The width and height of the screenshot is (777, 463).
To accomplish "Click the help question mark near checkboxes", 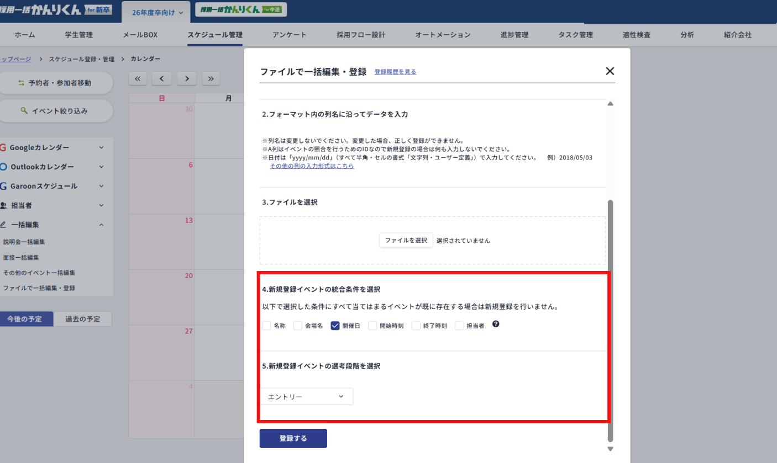I will [495, 324].
